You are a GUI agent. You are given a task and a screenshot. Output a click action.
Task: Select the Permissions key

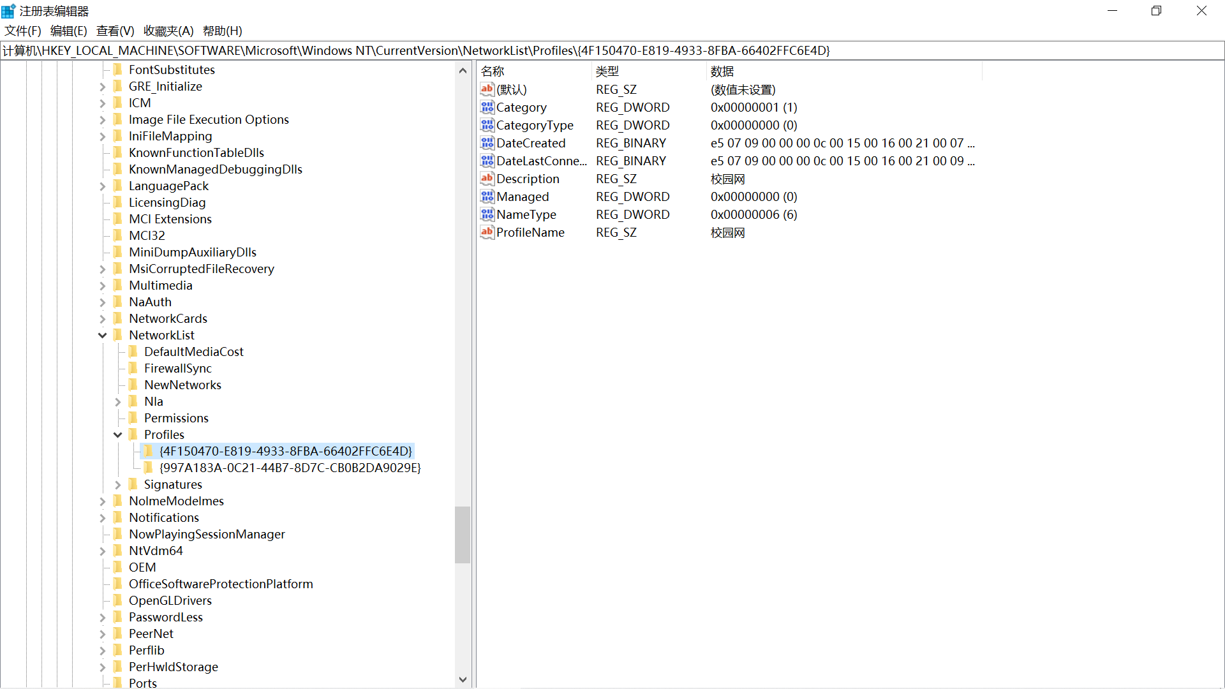(176, 418)
